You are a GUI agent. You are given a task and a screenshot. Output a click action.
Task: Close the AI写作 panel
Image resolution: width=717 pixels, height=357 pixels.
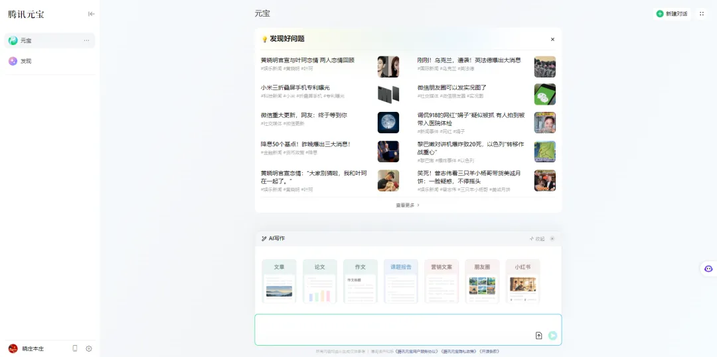pyautogui.click(x=552, y=238)
